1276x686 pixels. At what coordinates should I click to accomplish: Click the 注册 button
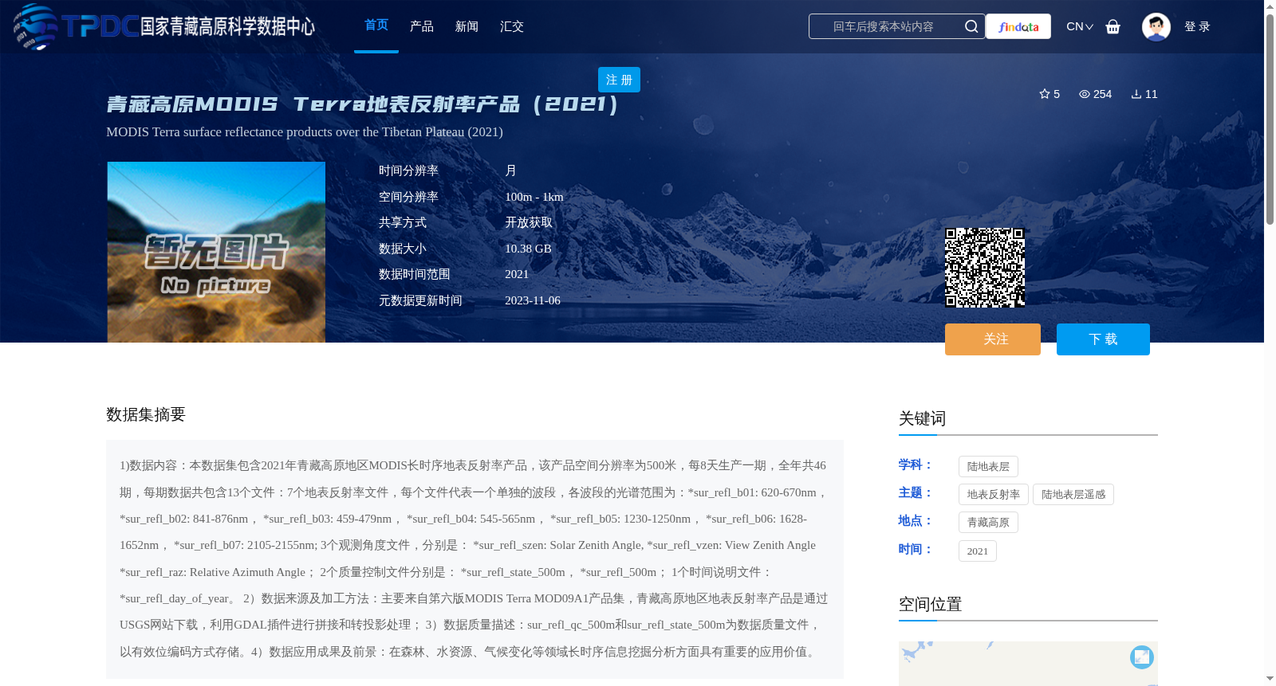click(x=619, y=80)
